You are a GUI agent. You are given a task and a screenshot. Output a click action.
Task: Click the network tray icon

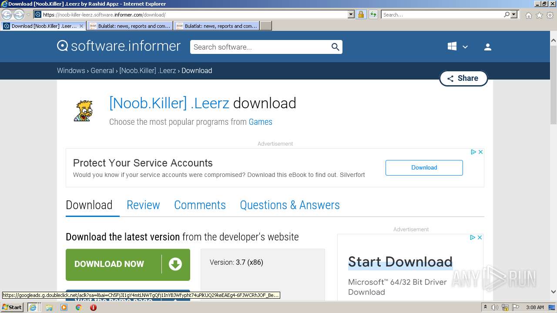[x=505, y=307]
